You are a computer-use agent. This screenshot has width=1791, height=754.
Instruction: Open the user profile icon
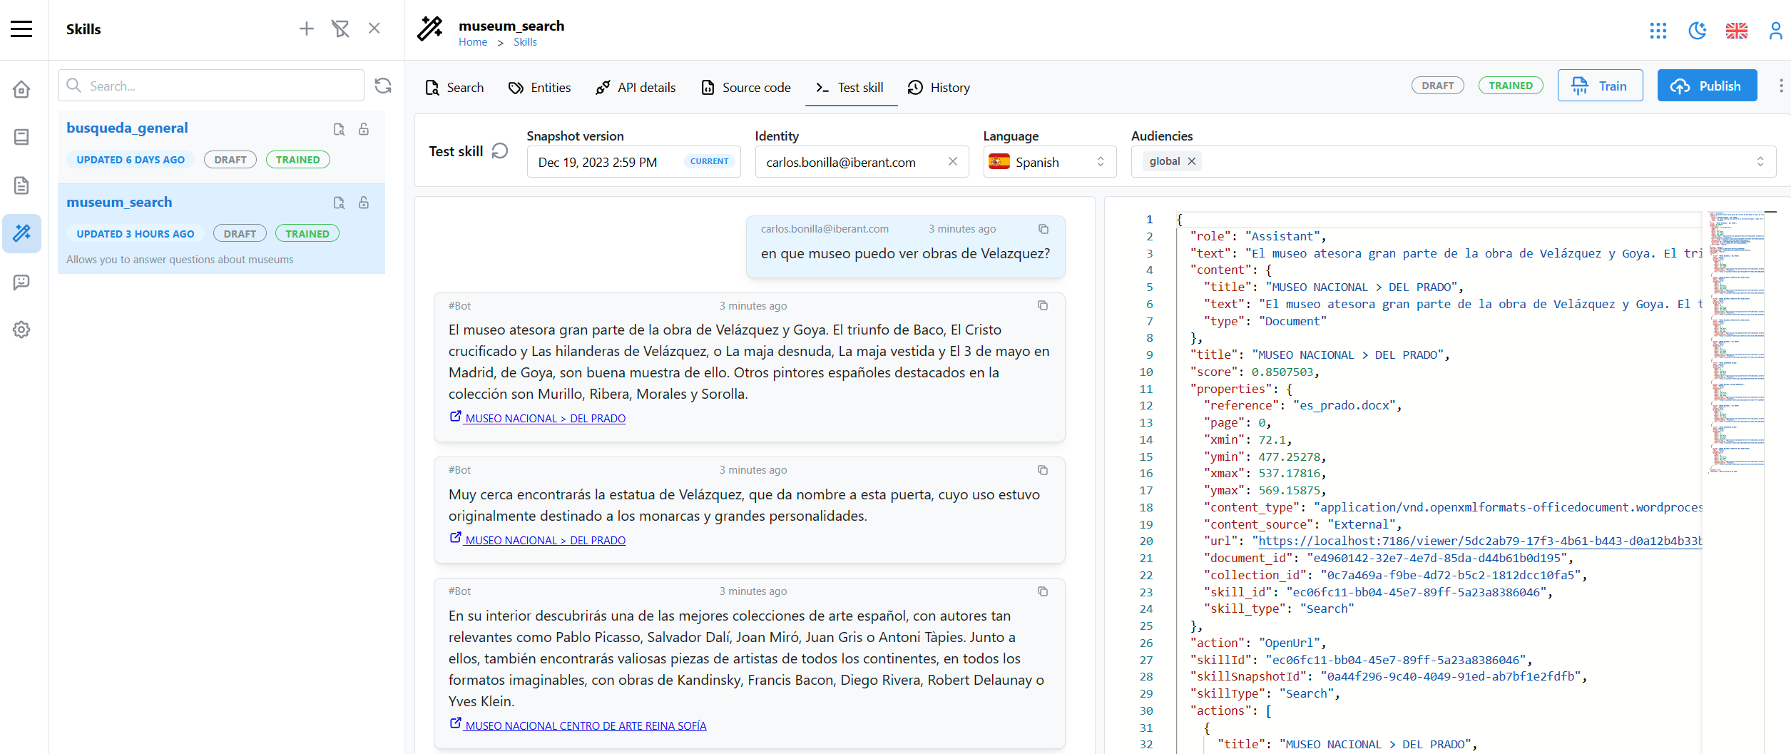coord(1775,30)
